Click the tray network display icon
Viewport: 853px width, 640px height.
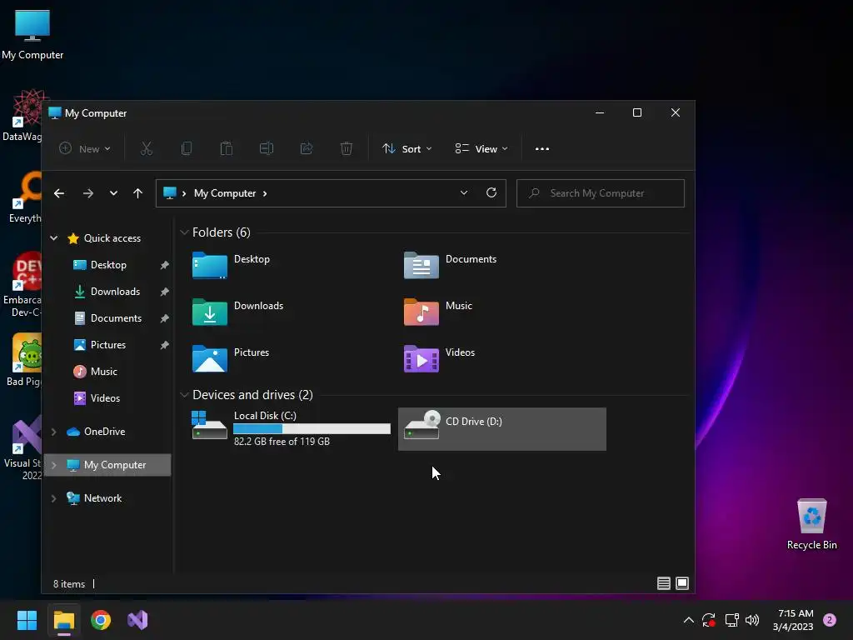click(x=731, y=620)
